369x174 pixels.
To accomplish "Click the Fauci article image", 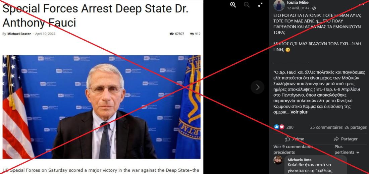I will (x=101, y=107).
